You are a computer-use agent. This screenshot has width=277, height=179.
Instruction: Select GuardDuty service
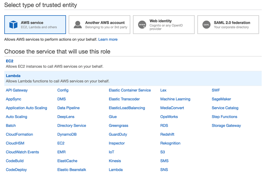pyautogui.click(x=118, y=134)
